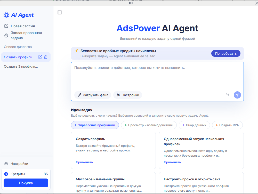This screenshot has width=258, height=194.
Task: Click the Попробовать button
Action: [226, 53]
